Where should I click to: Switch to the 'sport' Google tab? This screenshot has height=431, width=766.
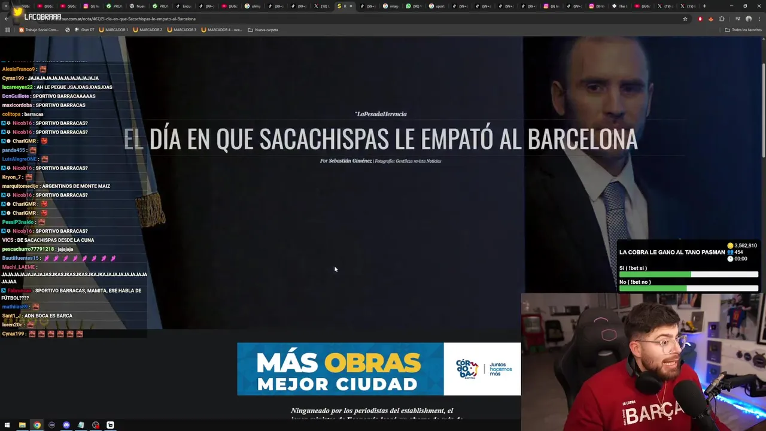tap(437, 6)
